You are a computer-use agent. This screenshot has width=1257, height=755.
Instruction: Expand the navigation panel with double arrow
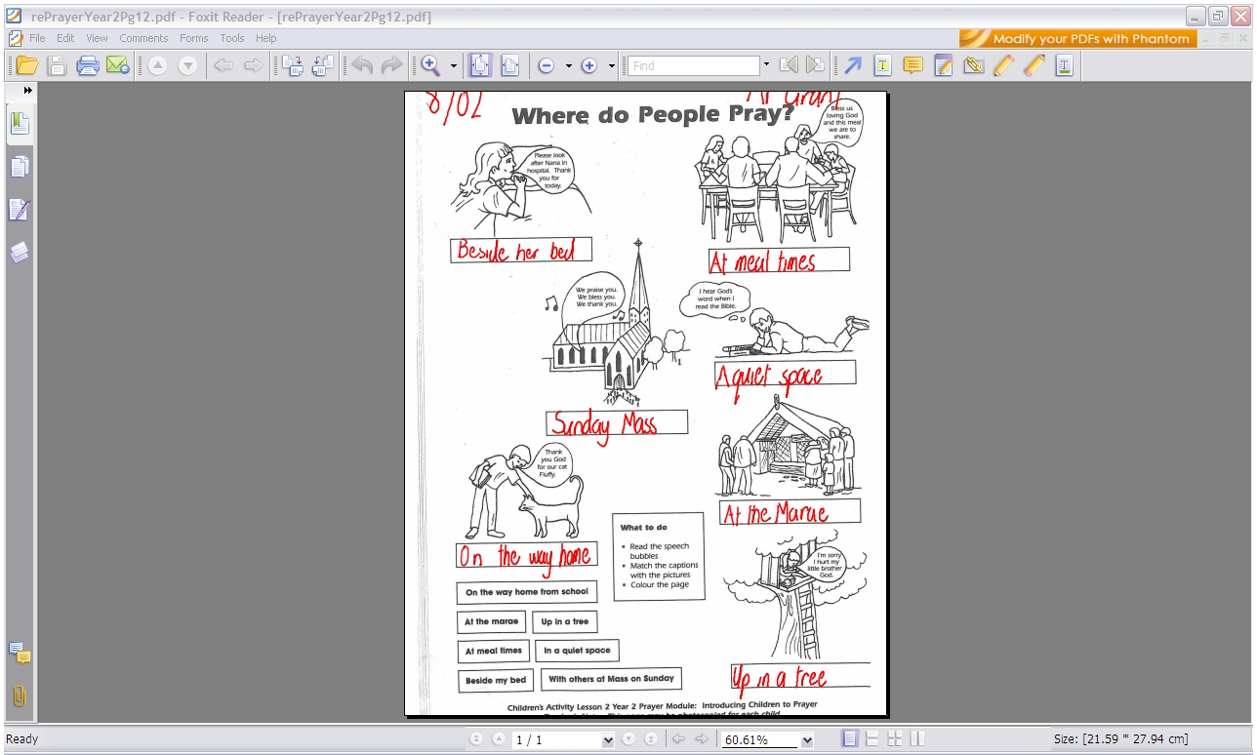pos(28,90)
